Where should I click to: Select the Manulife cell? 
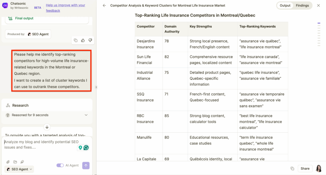pyautogui.click(x=149, y=143)
